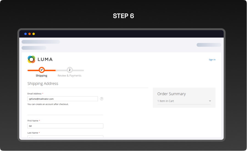Image resolution: width=247 pixels, height=151 pixels.
Task: Click the yellow dot in window title bar
Action: click(x=34, y=34)
